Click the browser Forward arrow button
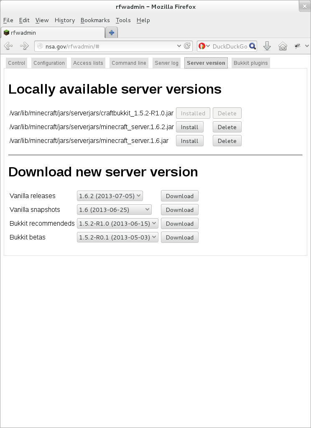Image resolution: width=311 pixels, height=428 pixels. 24,46
